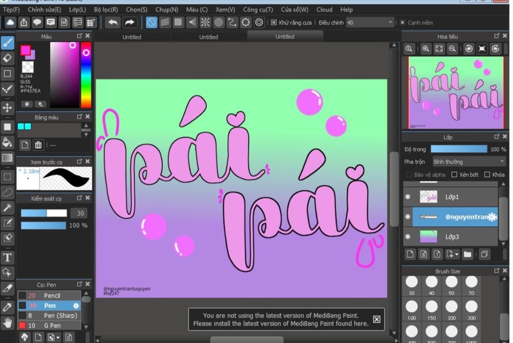513x343 pixels.
Task: Pick brush size 100 preset
Action: 412,310
